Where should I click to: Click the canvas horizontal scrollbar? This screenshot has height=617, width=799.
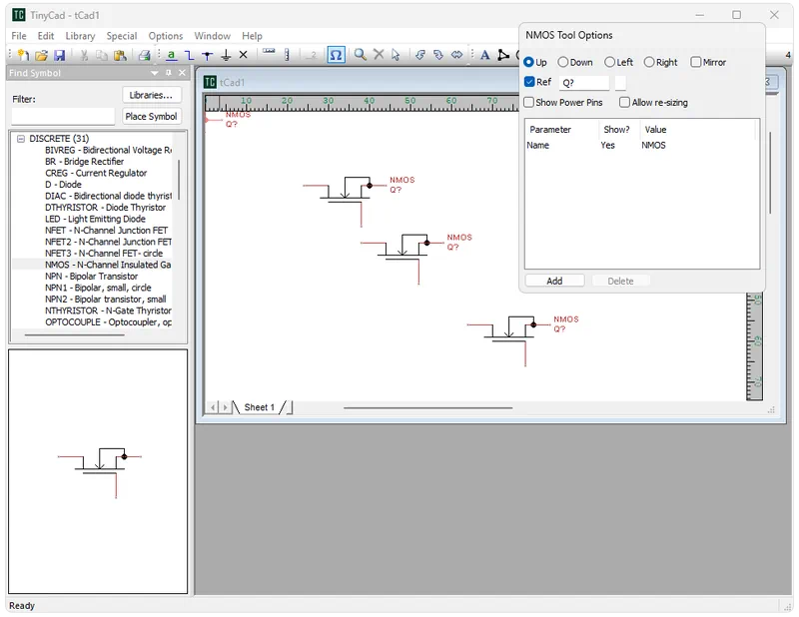[x=427, y=407]
